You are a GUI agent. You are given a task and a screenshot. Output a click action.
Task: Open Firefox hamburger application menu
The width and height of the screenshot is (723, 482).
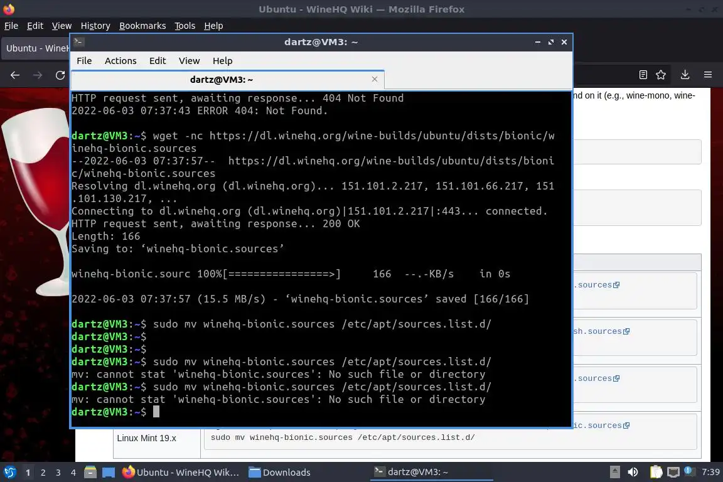(708, 75)
